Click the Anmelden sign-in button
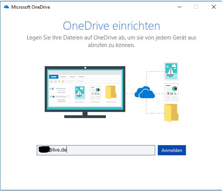Image resolution: width=222 pixels, height=191 pixels. 172,150
